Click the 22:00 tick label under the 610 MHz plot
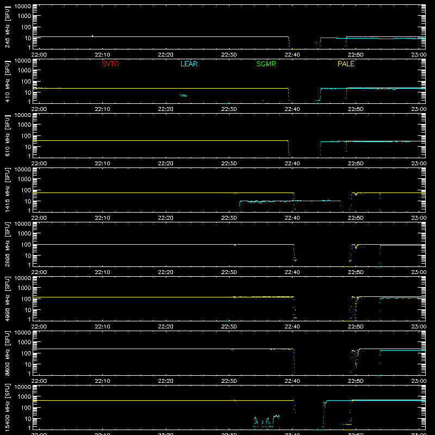The image size is (435, 435). point(39,164)
